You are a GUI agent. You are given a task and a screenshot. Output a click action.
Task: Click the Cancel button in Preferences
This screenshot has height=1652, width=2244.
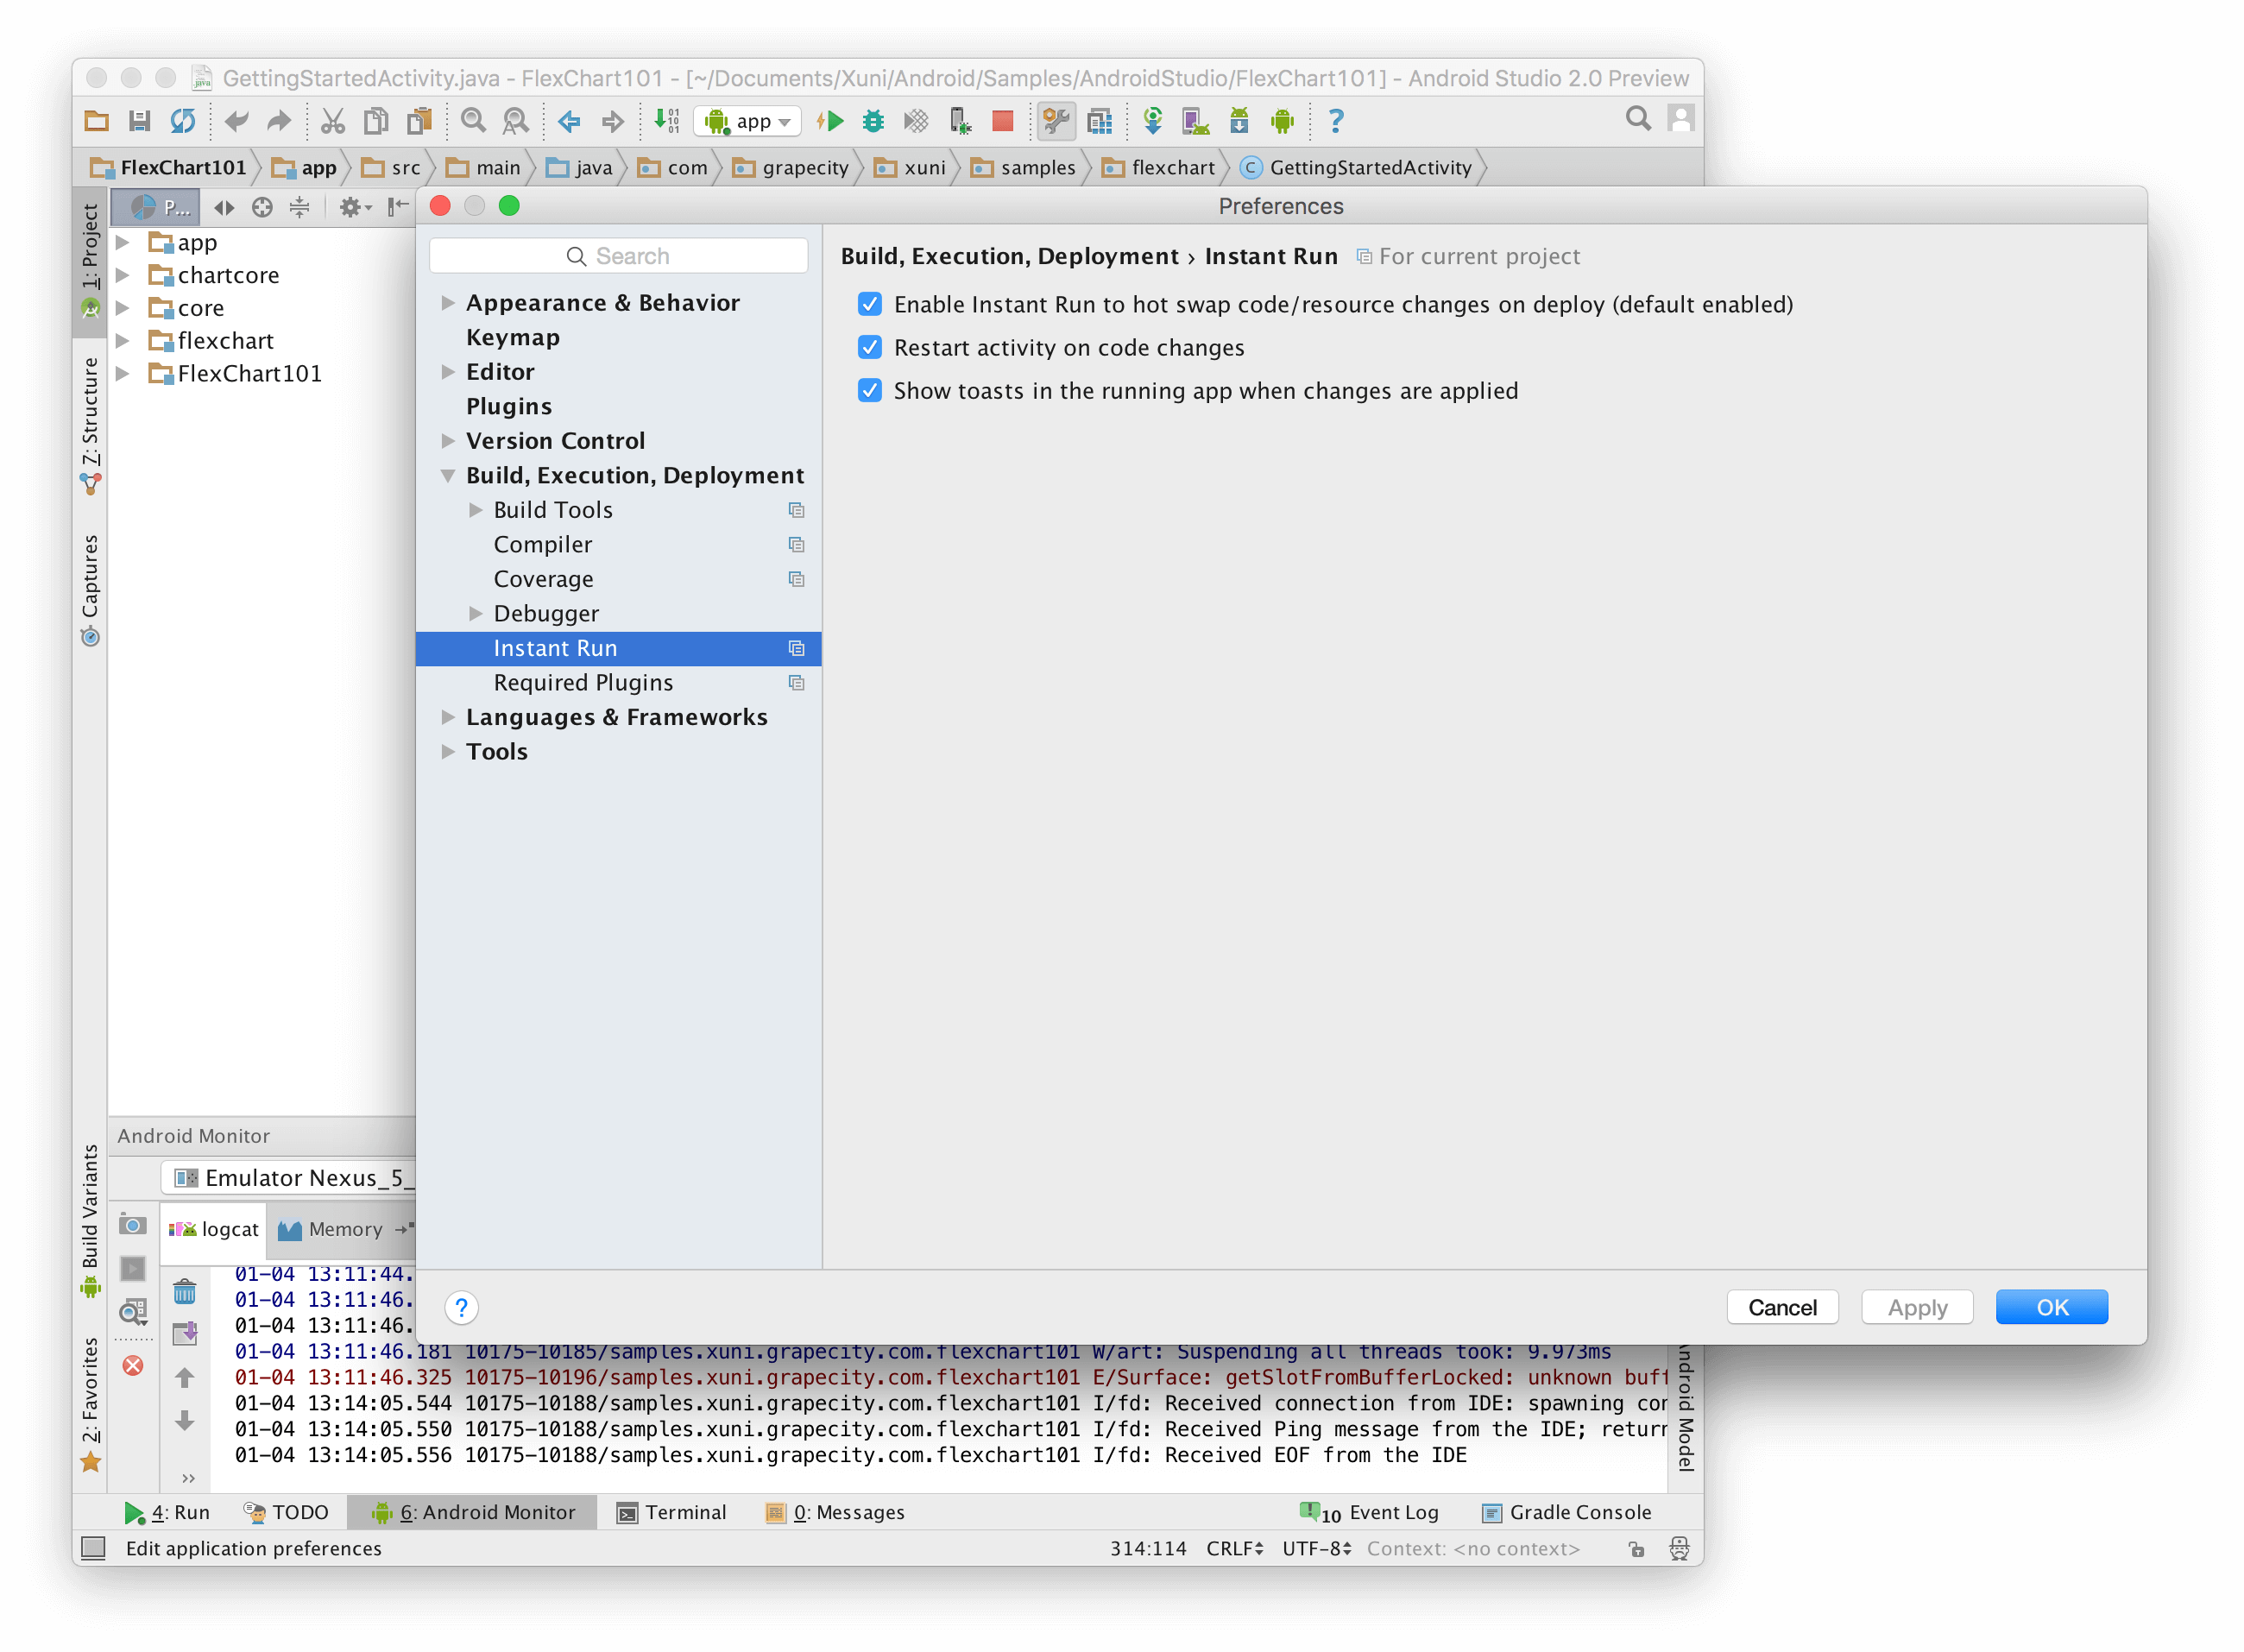(x=1782, y=1307)
